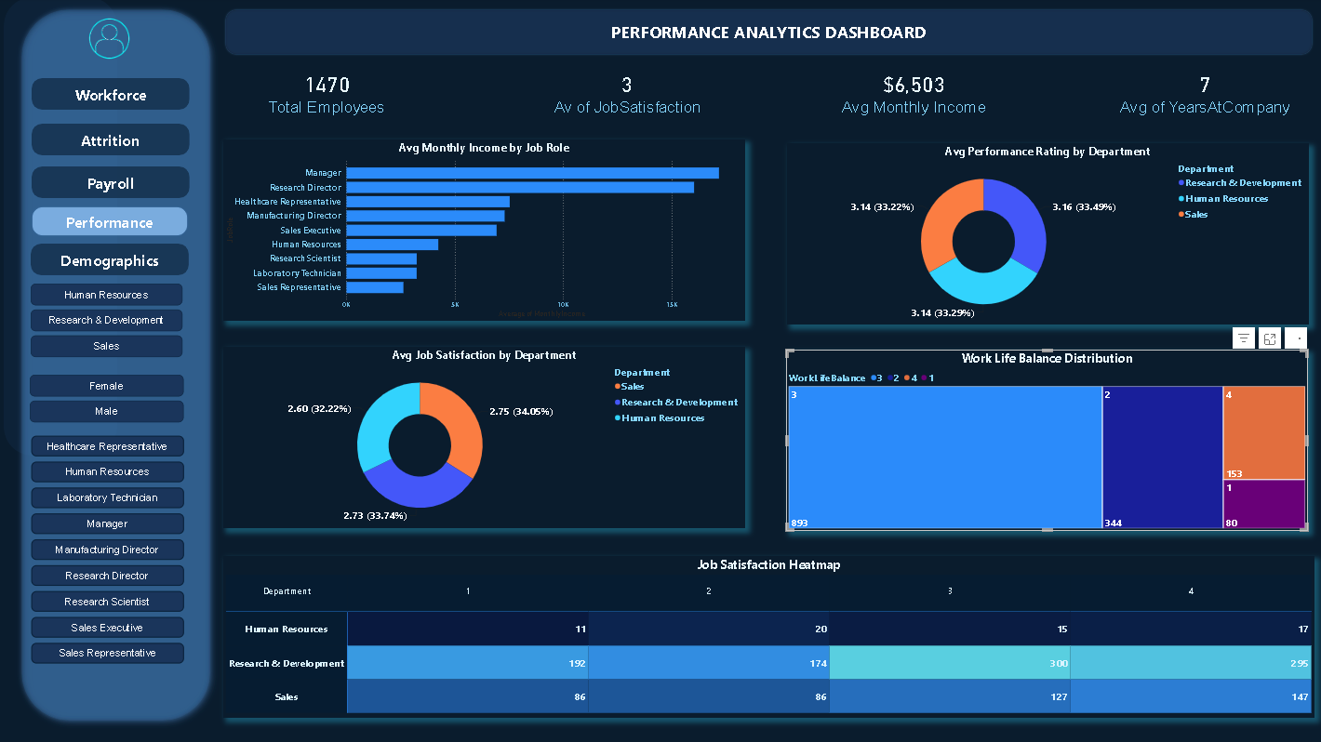Click the Performance Analytics Dashboard title
Image resolution: width=1321 pixels, height=742 pixels.
tap(768, 33)
